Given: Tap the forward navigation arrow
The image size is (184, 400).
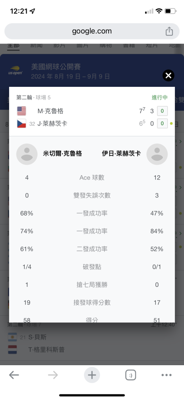Looking at the screenshot, I should coord(53,375).
